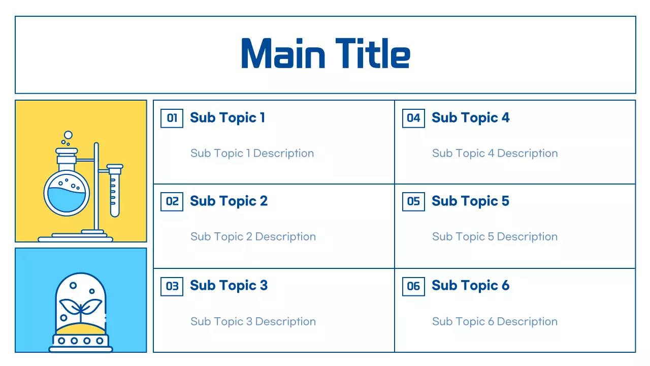This screenshot has height=366, width=650.
Task: Click the 03 number badge
Action: pos(172,286)
